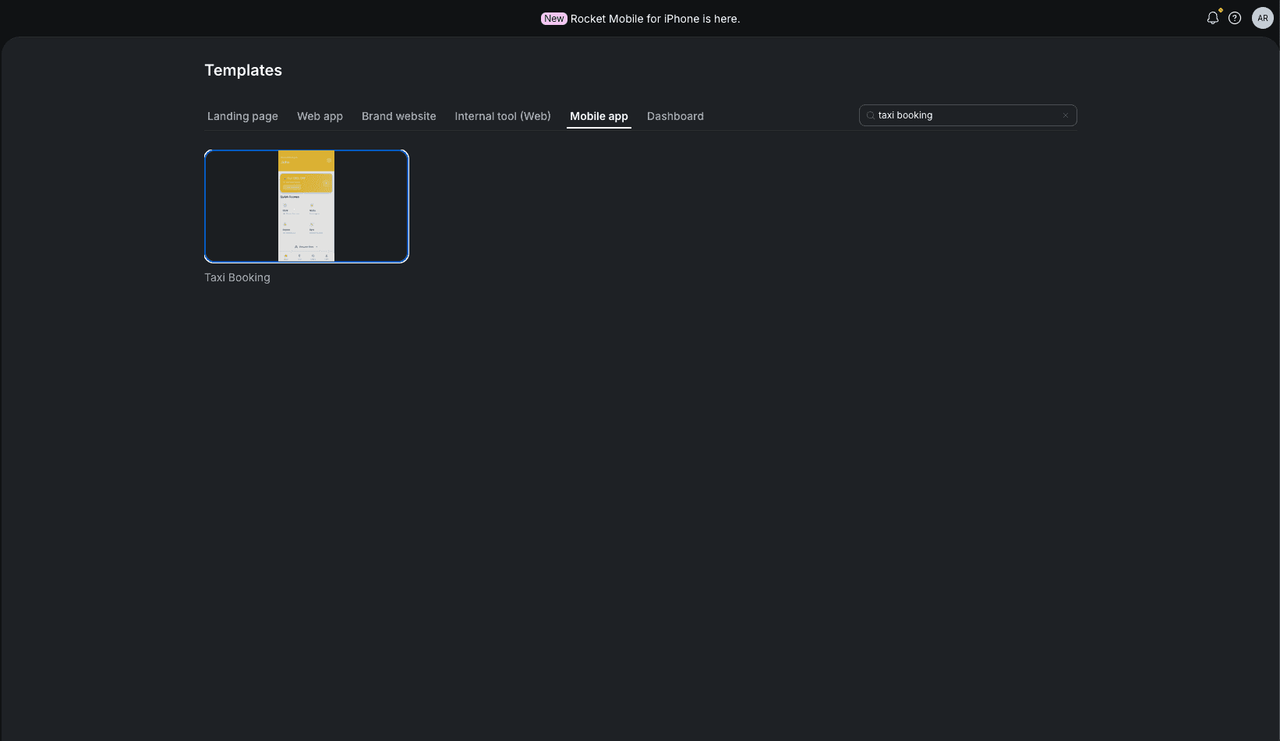Open the Internal tool (Web) tab
The height and width of the screenshot is (741, 1280).
pyautogui.click(x=503, y=116)
